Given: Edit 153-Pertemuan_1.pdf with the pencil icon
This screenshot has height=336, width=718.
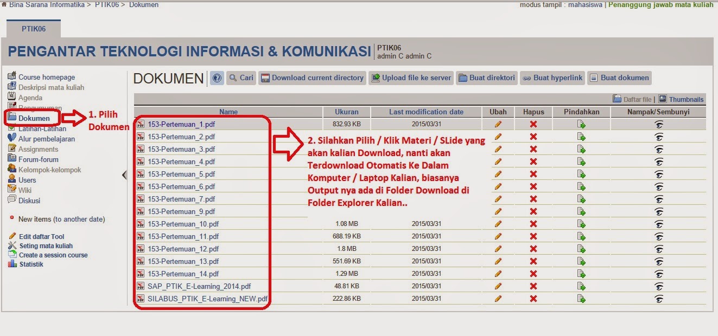Looking at the screenshot, I should point(498,124).
